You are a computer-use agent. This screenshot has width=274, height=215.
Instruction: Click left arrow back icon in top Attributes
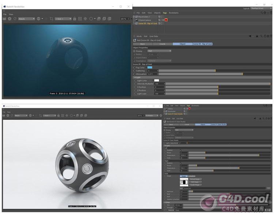click(250, 36)
